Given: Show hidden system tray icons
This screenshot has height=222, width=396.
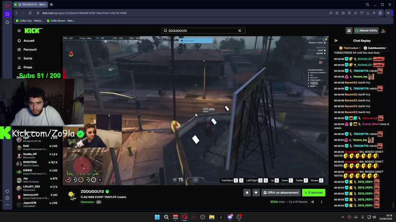Looking at the screenshot, I should coord(342,217).
